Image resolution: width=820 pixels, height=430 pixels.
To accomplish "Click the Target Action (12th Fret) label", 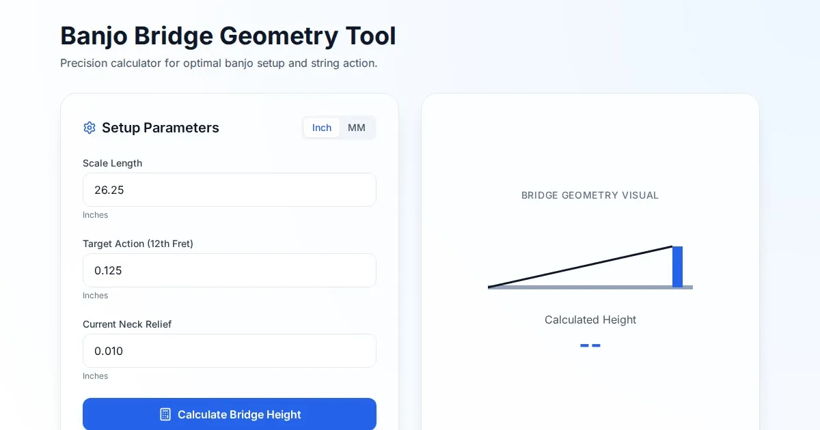I will (x=138, y=244).
